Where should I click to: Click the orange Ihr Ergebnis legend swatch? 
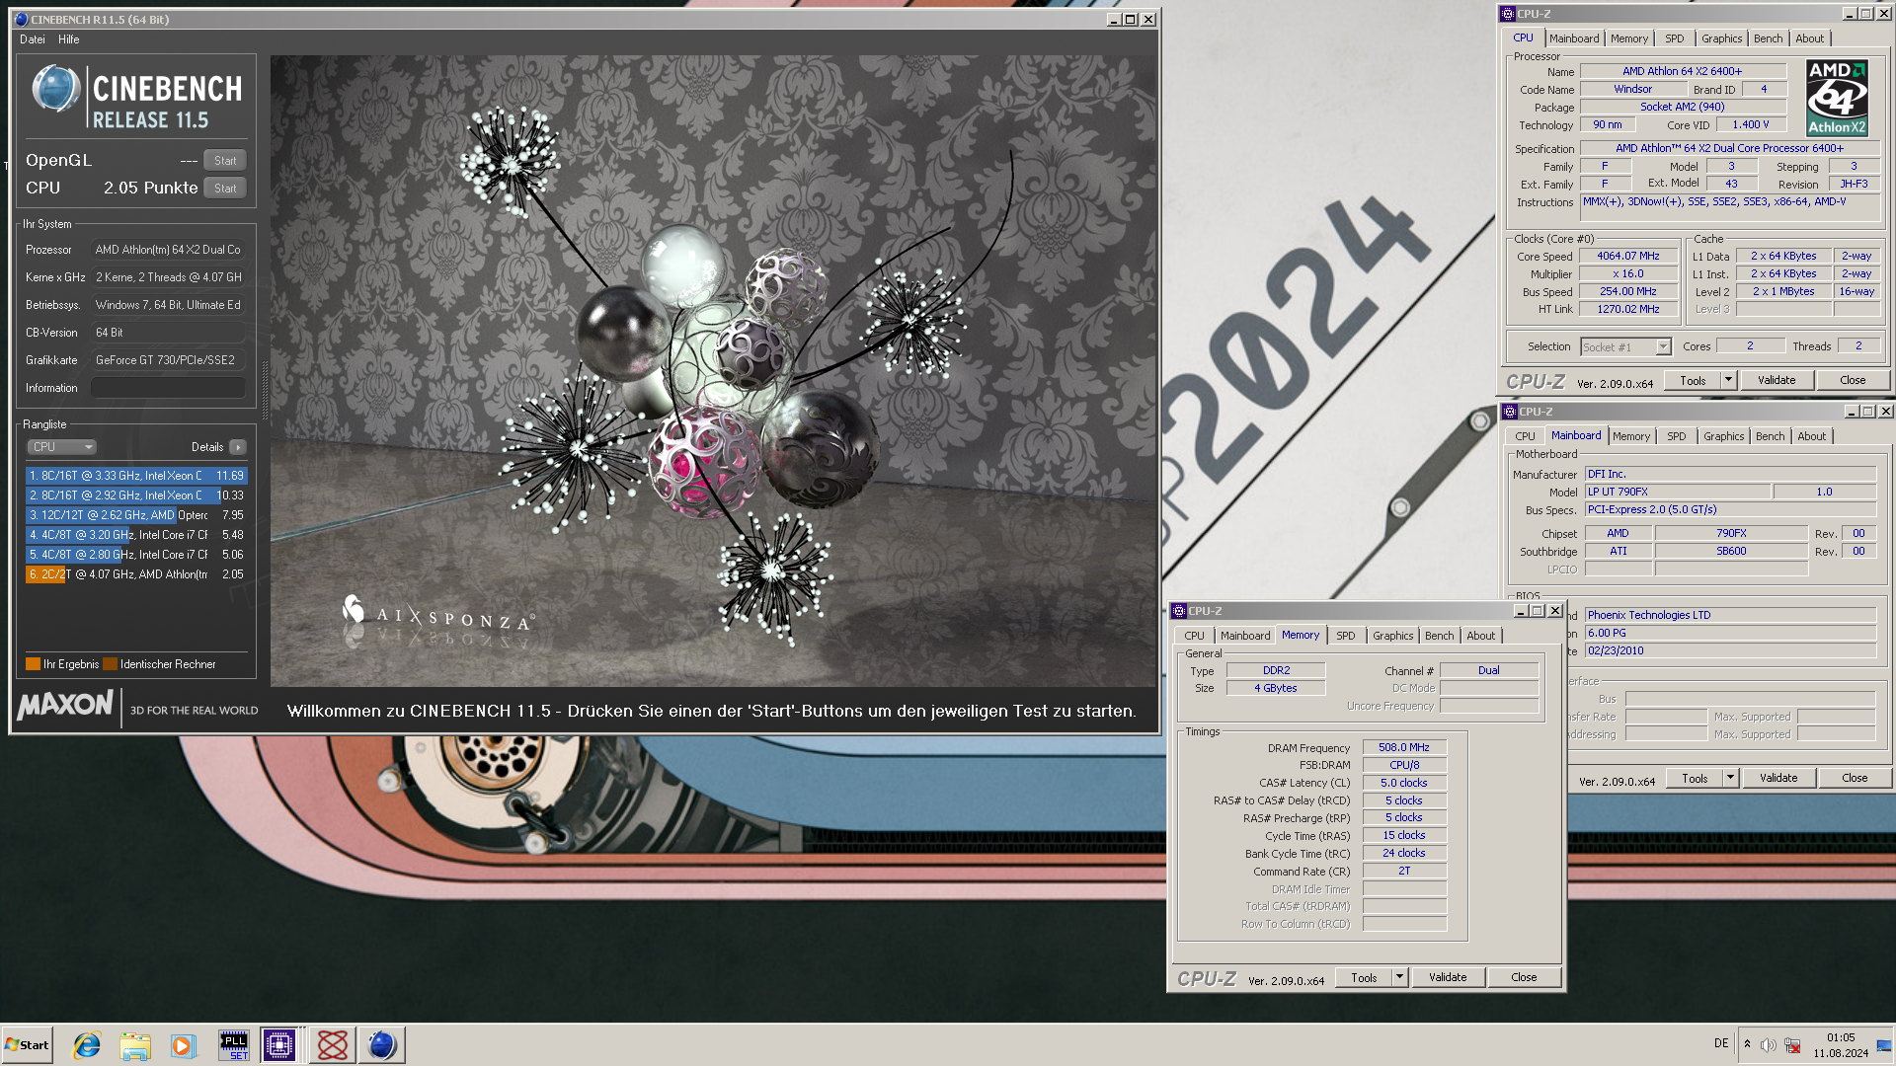[33, 664]
